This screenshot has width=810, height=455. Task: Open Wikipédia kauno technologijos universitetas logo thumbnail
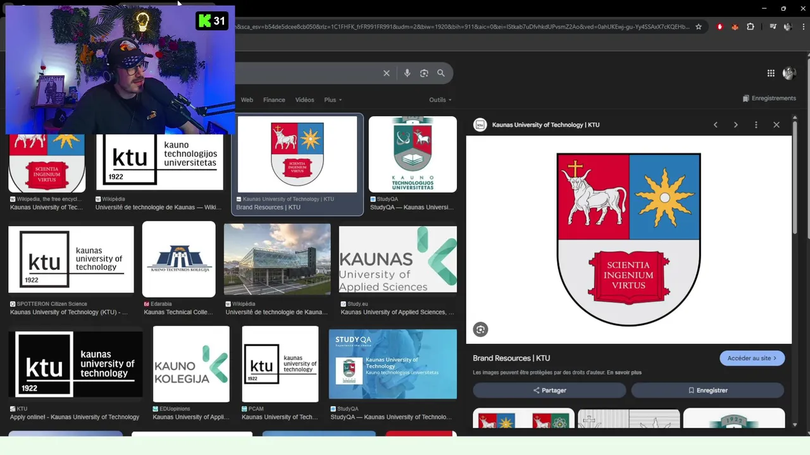[159, 162]
